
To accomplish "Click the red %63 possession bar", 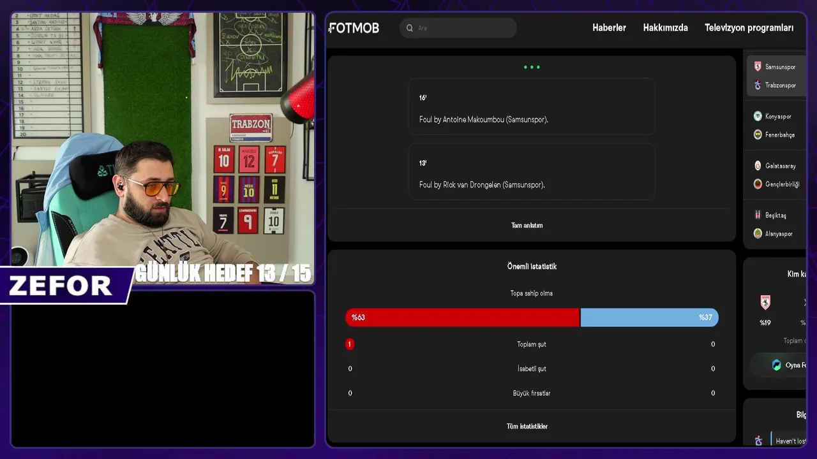I will click(462, 317).
